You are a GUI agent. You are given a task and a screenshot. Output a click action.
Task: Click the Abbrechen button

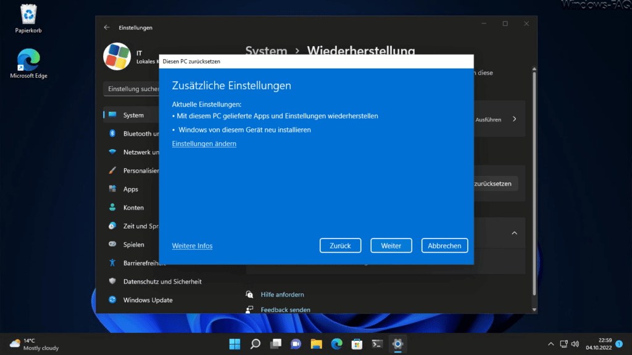pyautogui.click(x=444, y=245)
